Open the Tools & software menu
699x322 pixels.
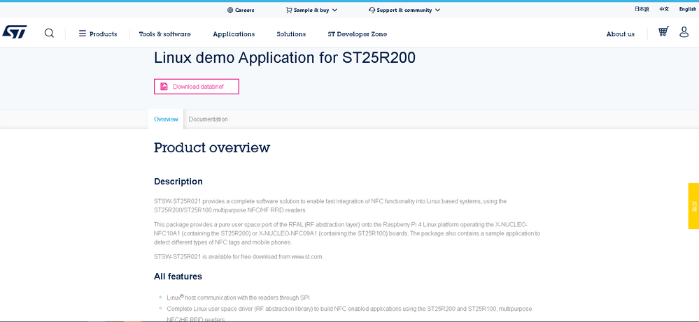tap(164, 34)
